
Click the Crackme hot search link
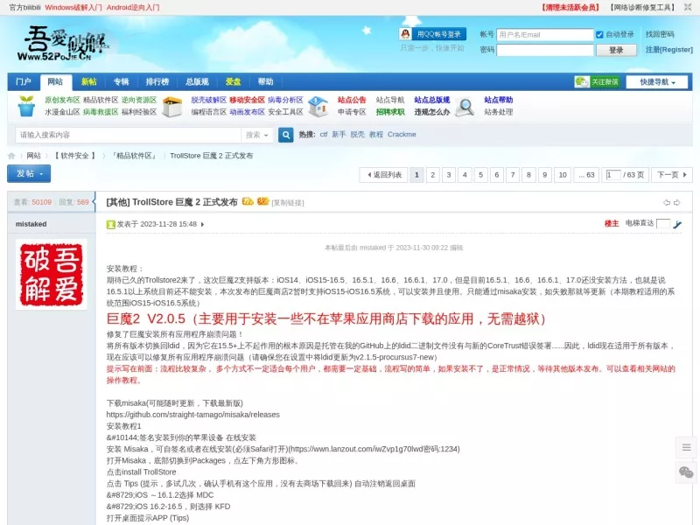coord(402,135)
